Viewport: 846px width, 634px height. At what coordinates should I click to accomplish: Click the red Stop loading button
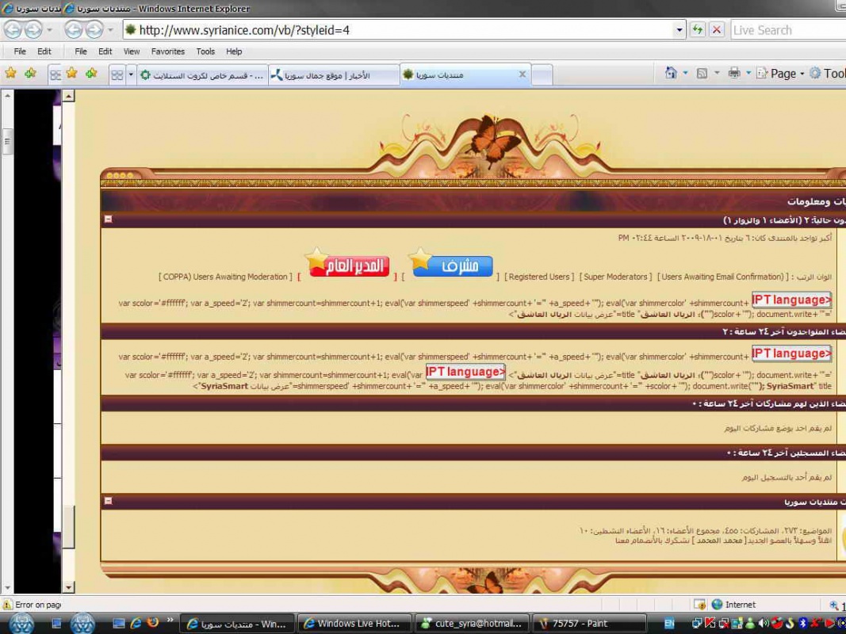717,30
